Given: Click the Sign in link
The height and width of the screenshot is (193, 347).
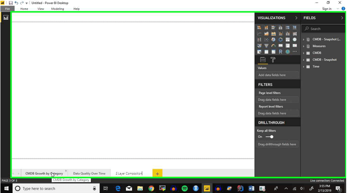Looking at the screenshot, I should click(x=327, y=9).
